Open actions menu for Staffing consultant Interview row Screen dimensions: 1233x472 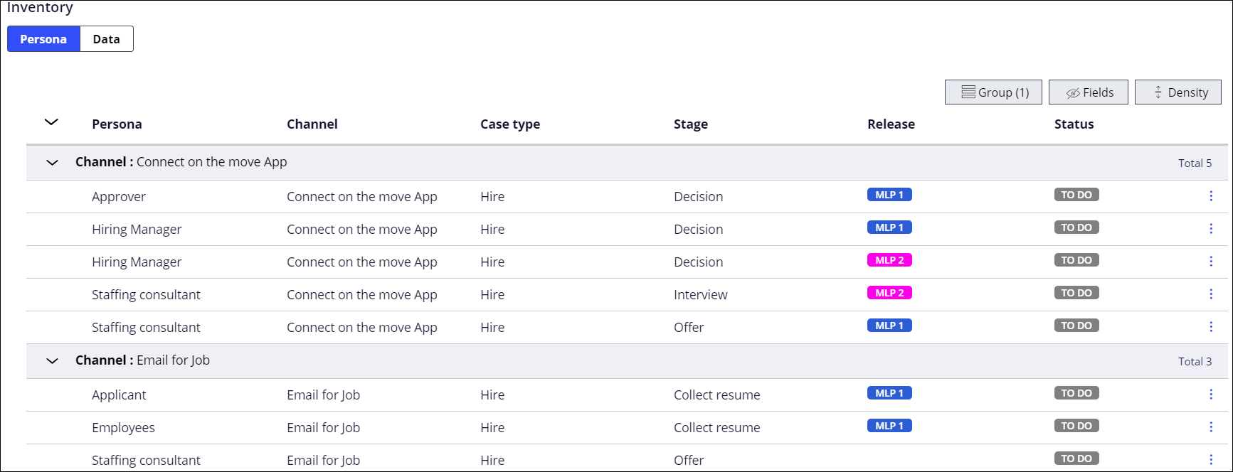click(x=1211, y=294)
